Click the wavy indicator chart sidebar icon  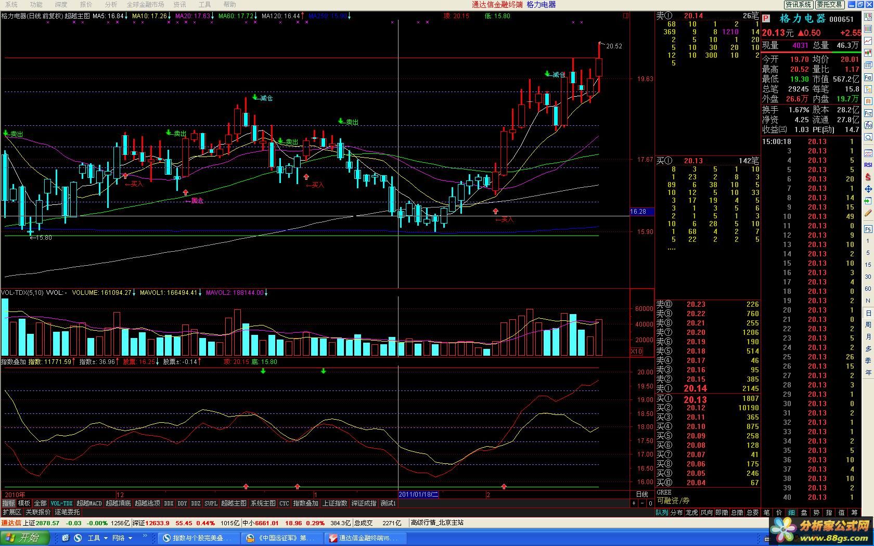[x=868, y=153]
